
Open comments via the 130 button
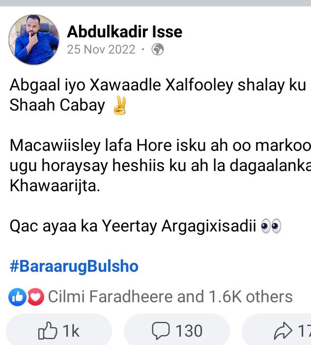tap(177, 330)
